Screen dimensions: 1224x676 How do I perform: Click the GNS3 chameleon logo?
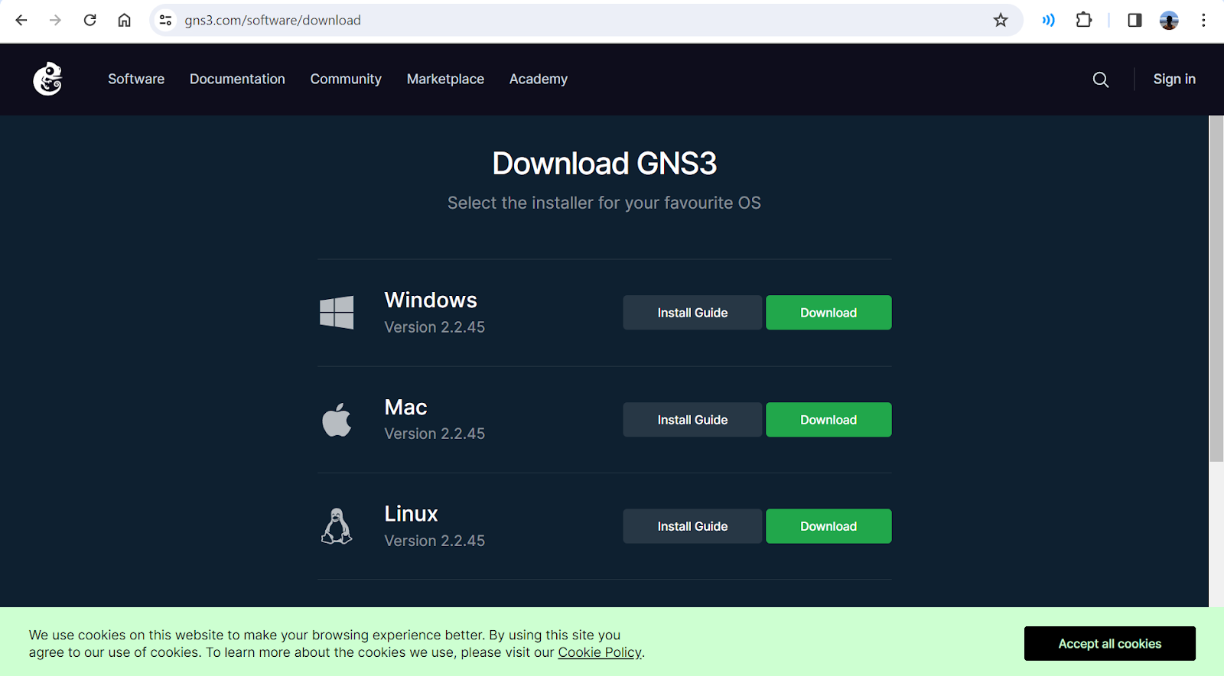(47, 79)
